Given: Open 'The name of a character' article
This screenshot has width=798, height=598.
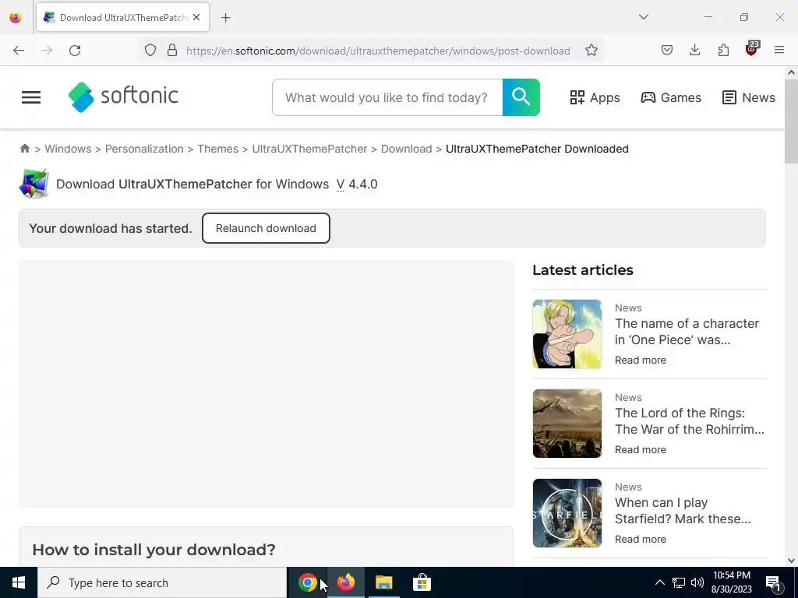Looking at the screenshot, I should pyautogui.click(x=687, y=332).
